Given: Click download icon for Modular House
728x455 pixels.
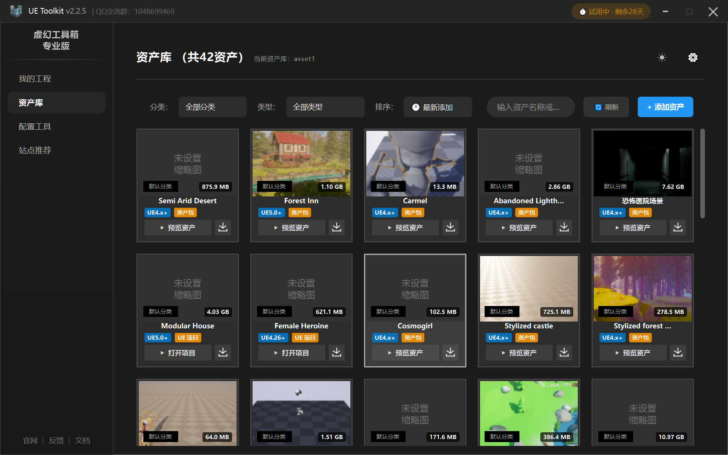Looking at the screenshot, I should (223, 353).
